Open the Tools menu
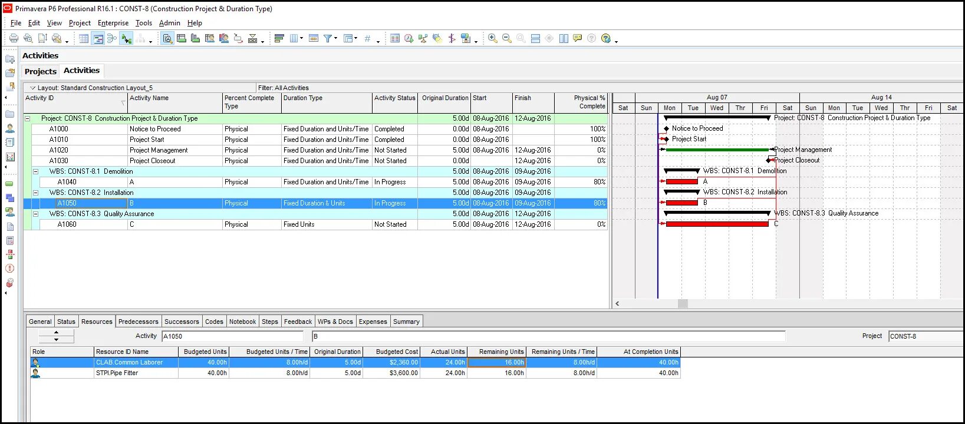The height and width of the screenshot is (424, 965). (144, 23)
